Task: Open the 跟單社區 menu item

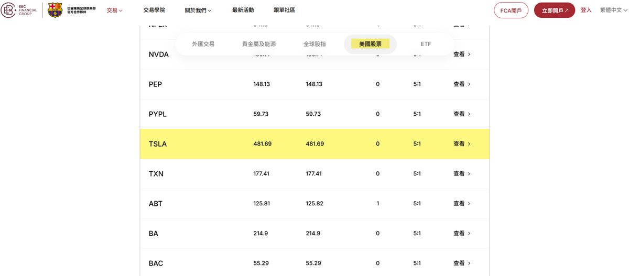Action: click(x=284, y=10)
